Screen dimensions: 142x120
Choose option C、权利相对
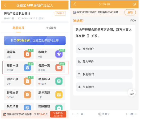pos(104,74)
